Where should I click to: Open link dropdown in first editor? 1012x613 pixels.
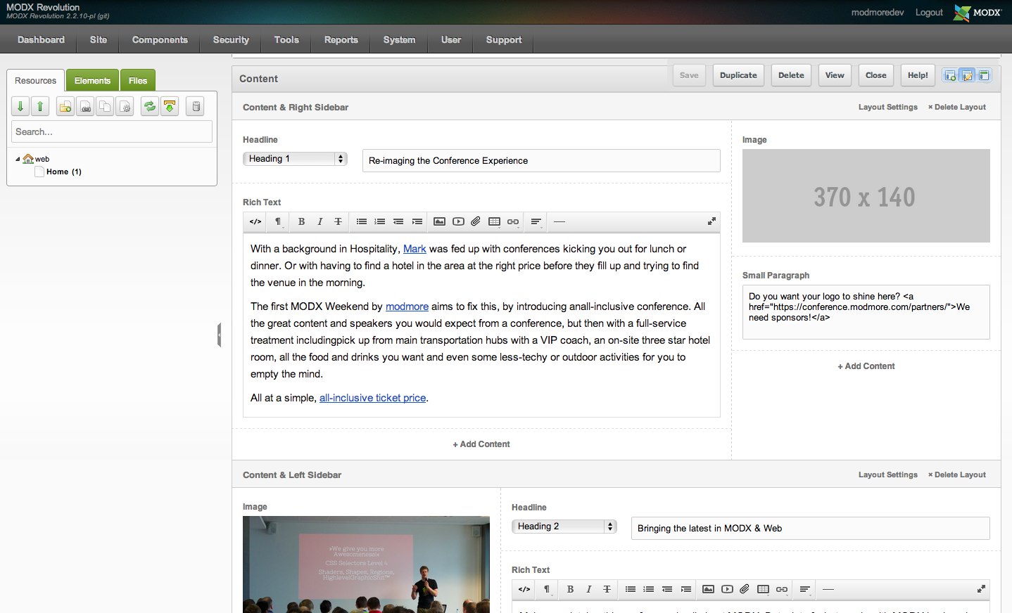[x=513, y=221]
